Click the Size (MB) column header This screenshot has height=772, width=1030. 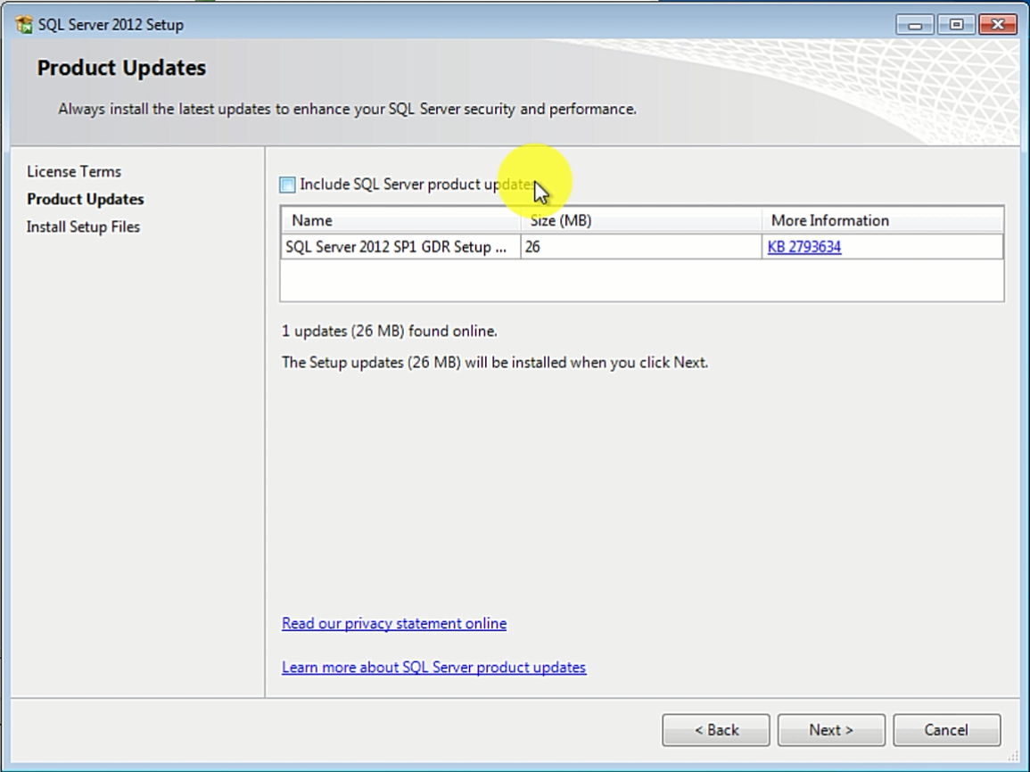pos(641,220)
